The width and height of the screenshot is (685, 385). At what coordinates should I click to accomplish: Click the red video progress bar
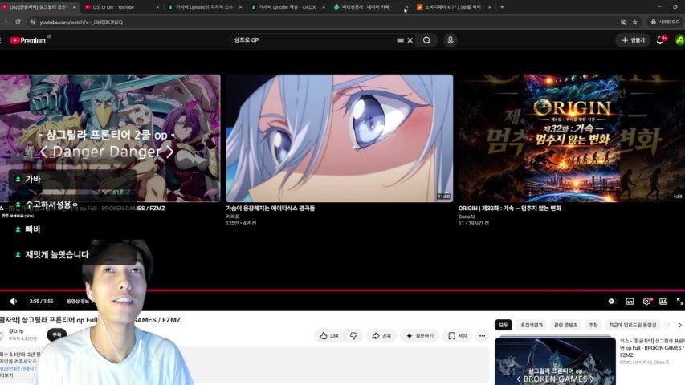pos(342,290)
